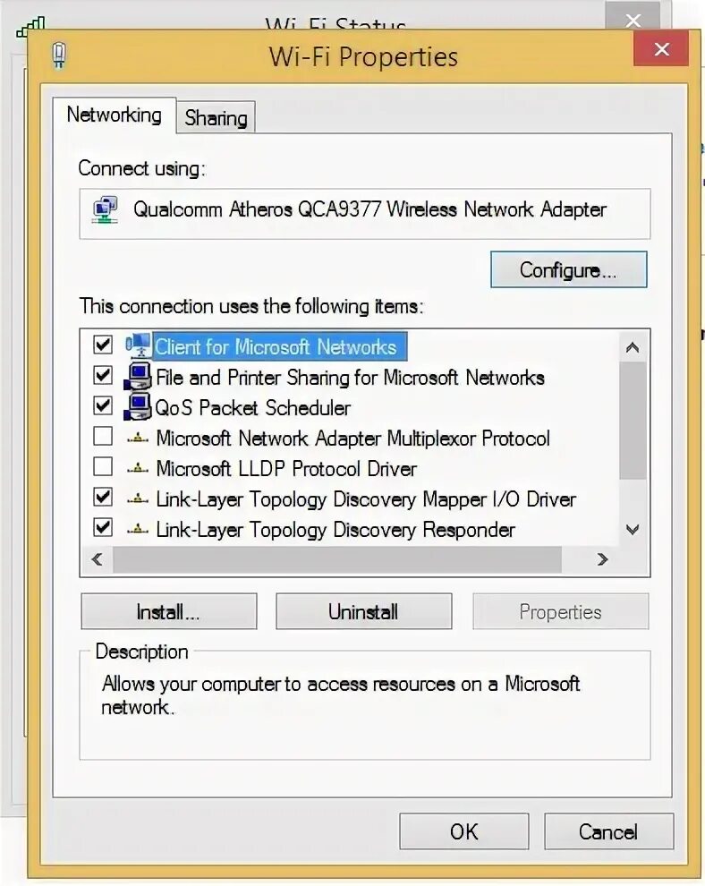Enable Microsoft Network Adapter Multiplexor Protocol checkbox

pos(103,436)
